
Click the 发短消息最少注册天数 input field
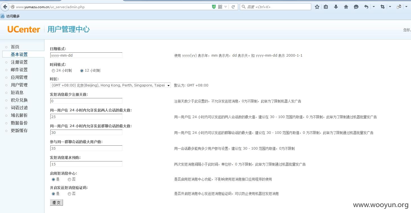(86, 101)
